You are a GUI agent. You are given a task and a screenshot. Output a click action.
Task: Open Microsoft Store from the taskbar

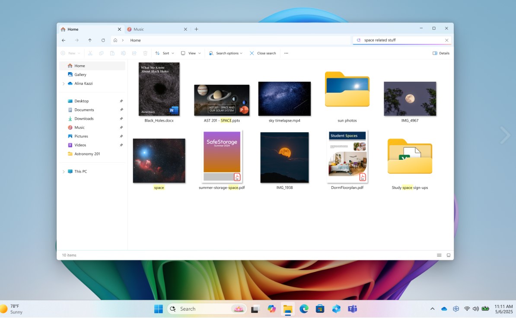320,309
